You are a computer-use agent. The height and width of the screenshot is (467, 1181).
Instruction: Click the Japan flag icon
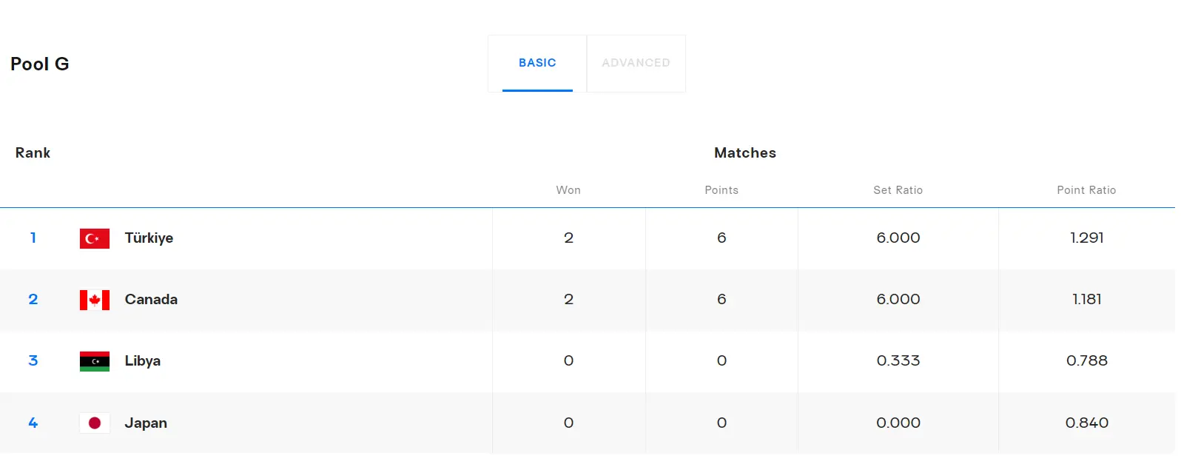[x=95, y=423]
